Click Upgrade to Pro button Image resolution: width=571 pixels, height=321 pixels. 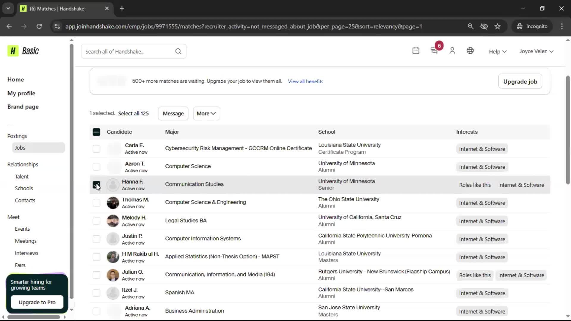click(37, 302)
